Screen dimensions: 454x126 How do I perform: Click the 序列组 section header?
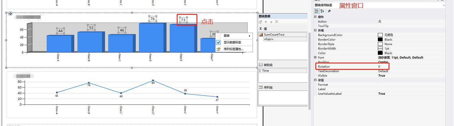[268, 87]
